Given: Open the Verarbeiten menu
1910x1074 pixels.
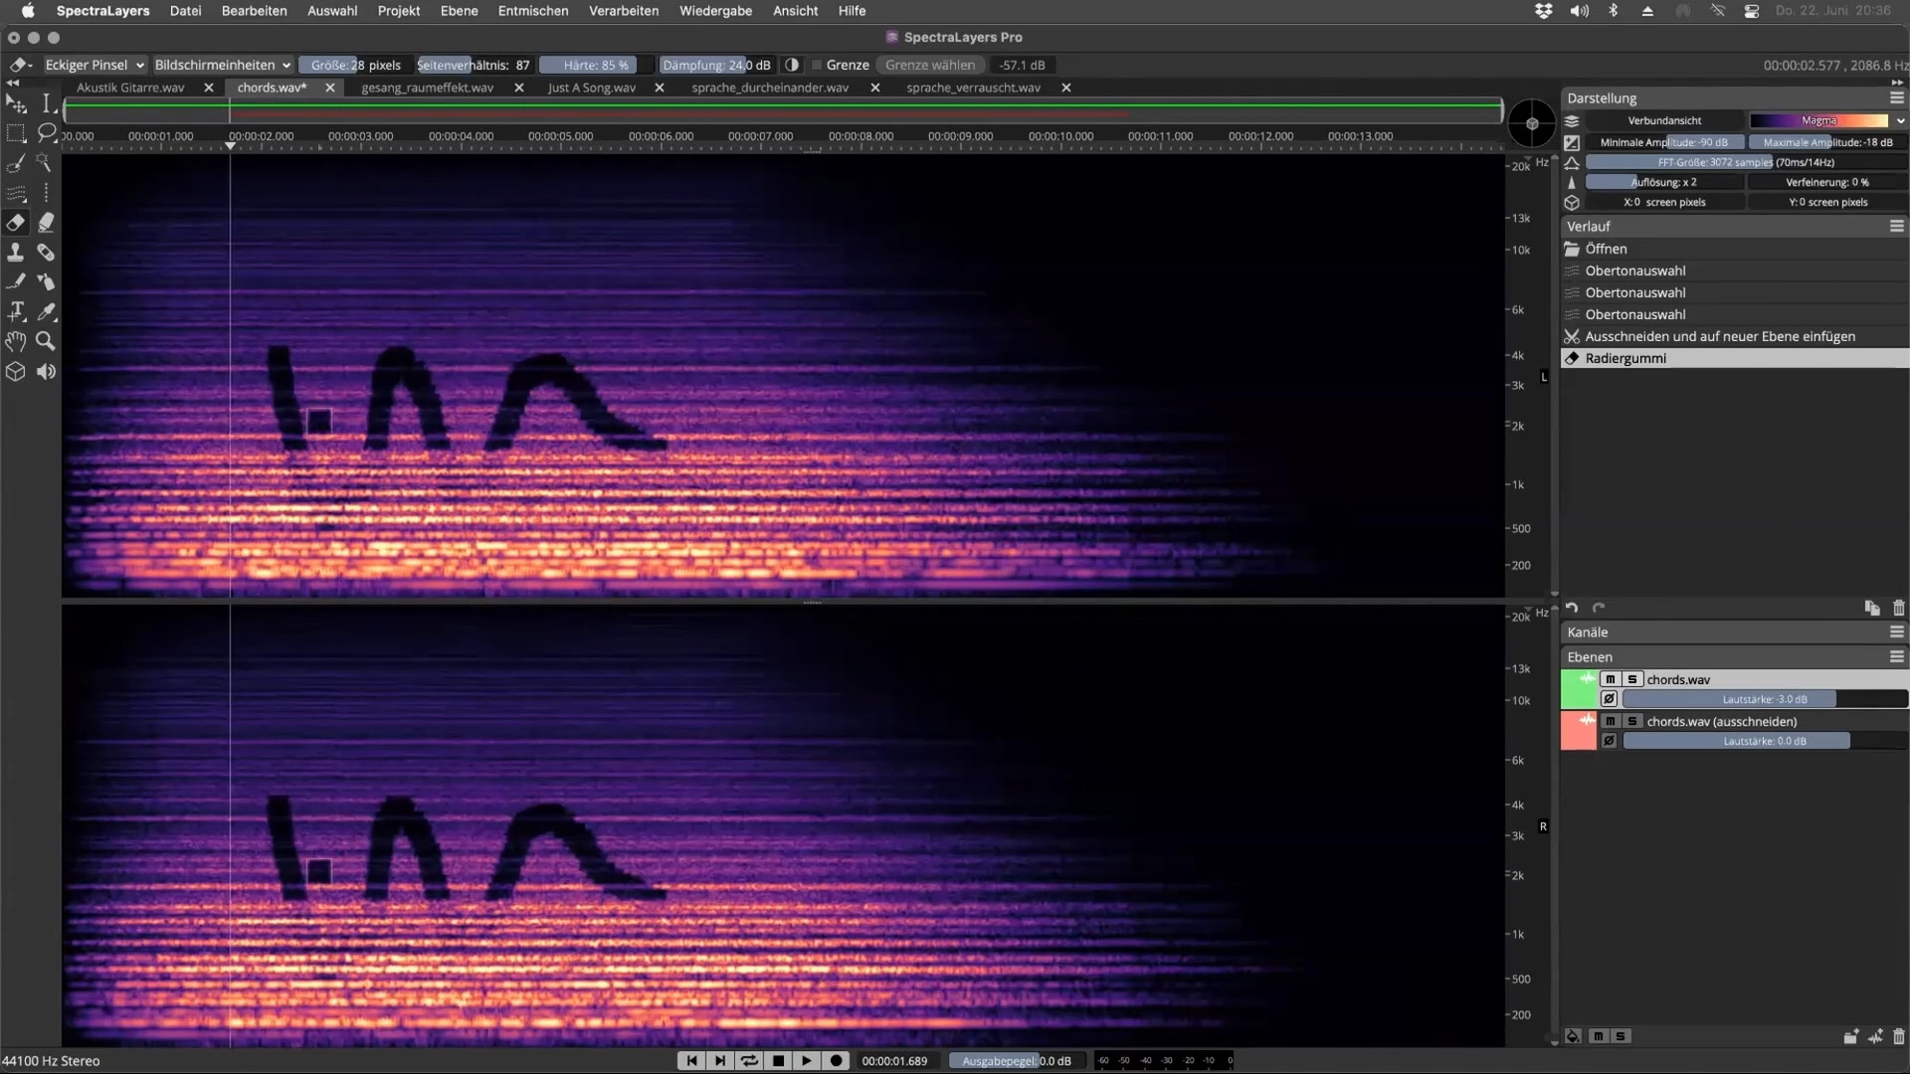Looking at the screenshot, I should (624, 11).
